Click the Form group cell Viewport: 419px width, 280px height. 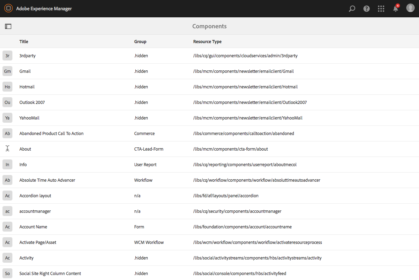(139, 227)
